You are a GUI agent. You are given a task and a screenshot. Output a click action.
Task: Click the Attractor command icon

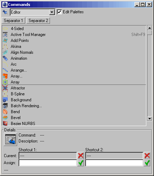pos(5,88)
